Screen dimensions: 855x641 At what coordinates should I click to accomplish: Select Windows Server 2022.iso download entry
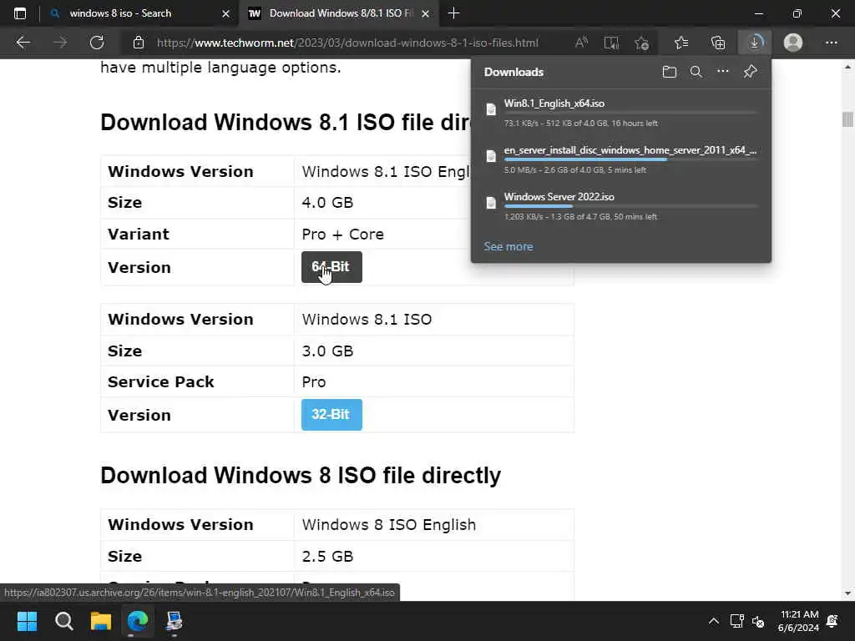pyautogui.click(x=621, y=205)
